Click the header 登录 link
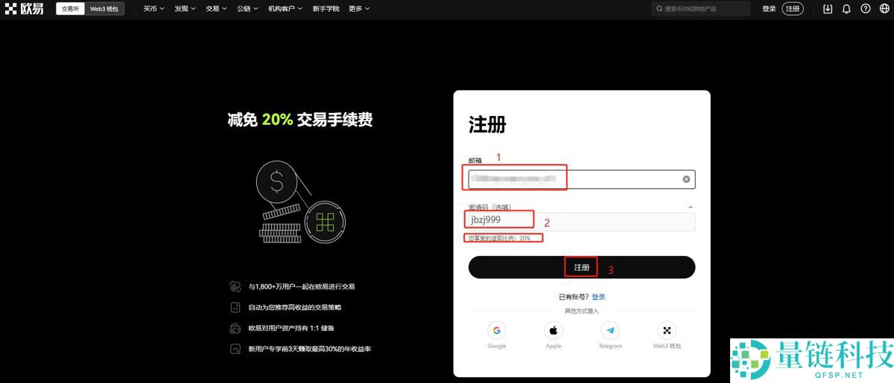The width and height of the screenshot is (894, 383). (x=769, y=9)
